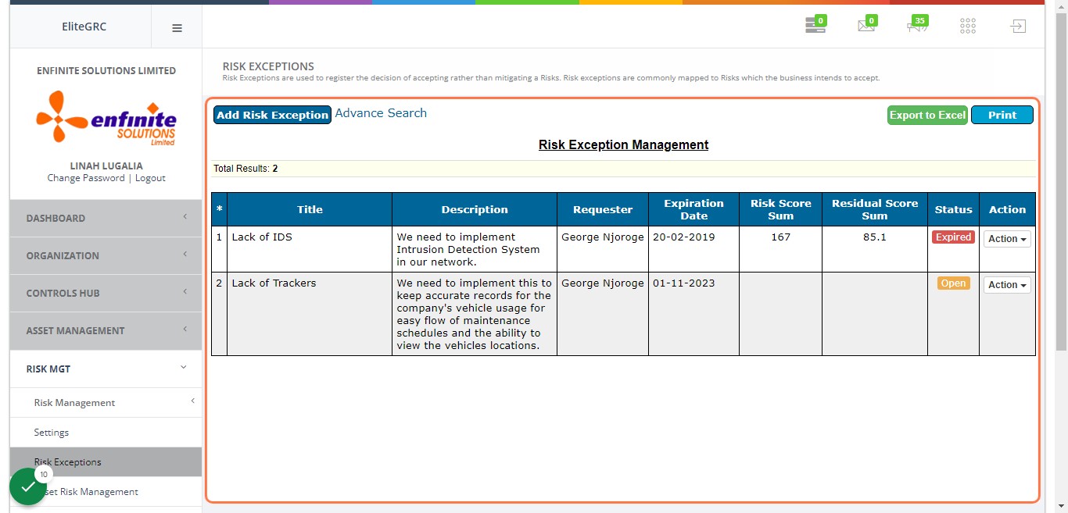
Task: Click George Njoroge in the Lack of IDS row
Action: click(x=603, y=237)
